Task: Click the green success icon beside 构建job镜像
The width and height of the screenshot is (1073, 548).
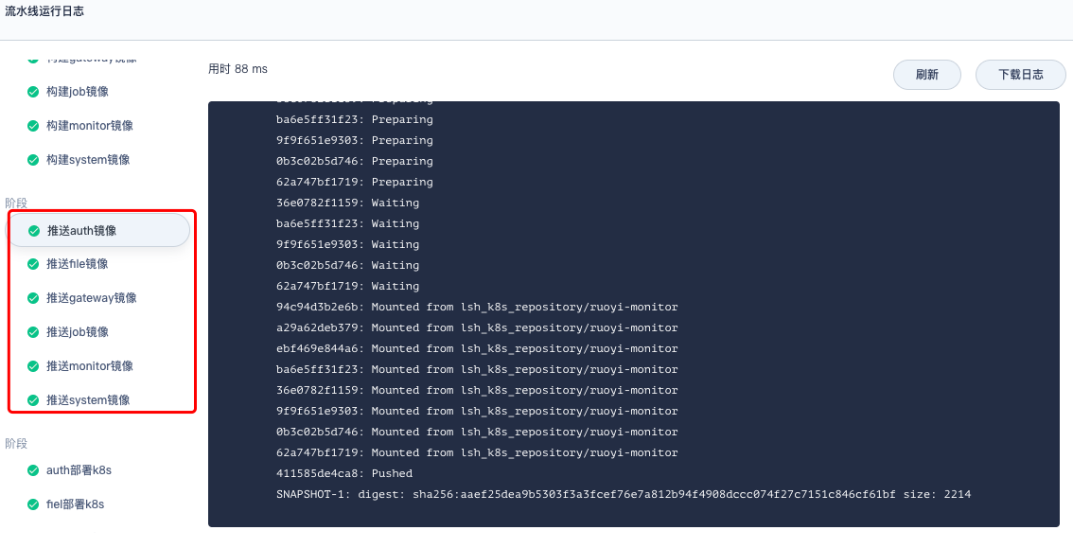Action: point(32,91)
